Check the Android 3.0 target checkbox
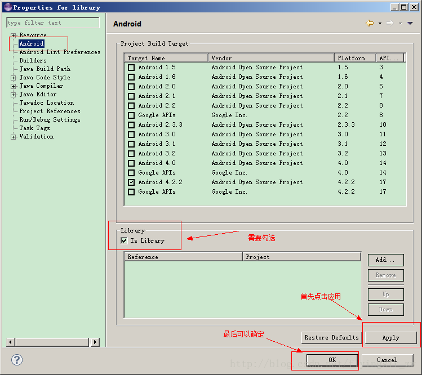422x375 pixels. coord(131,135)
